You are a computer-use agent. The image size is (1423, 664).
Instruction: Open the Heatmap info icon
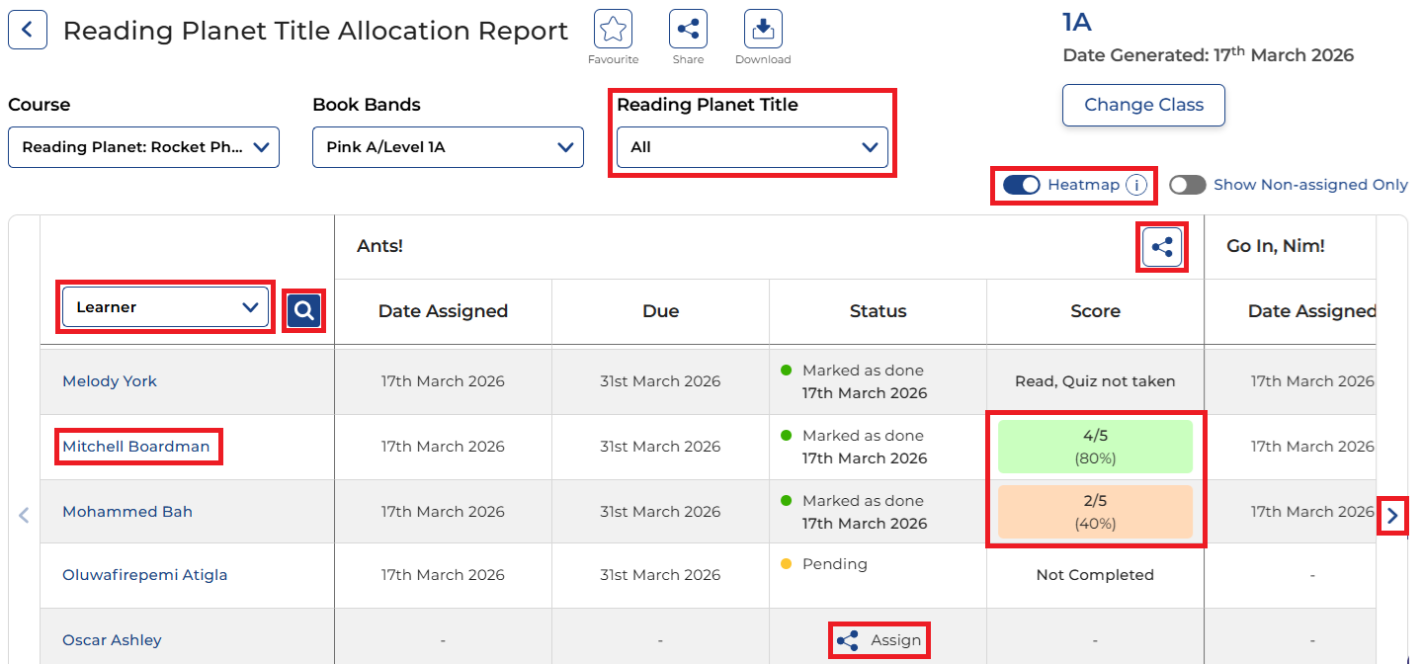1136,185
